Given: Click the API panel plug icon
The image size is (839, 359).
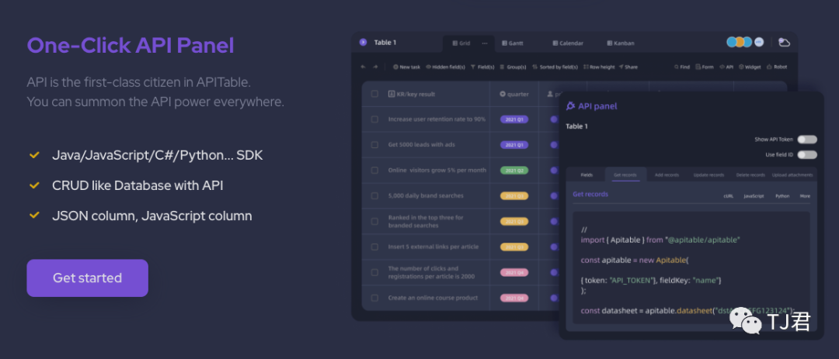Looking at the screenshot, I should point(570,105).
